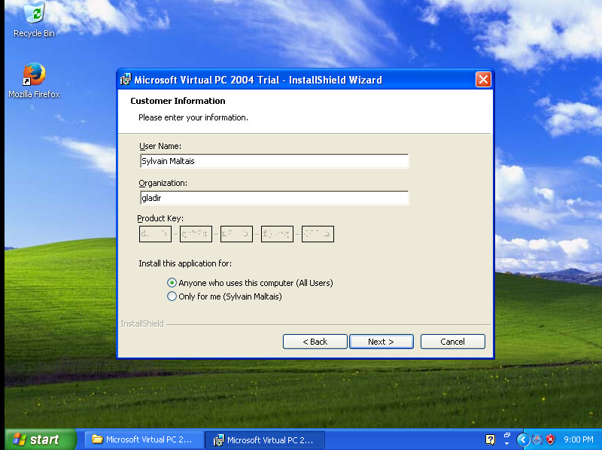Image resolution: width=602 pixels, height=450 pixels.
Task: Restore the language bar from the taskbar
Action: click(x=507, y=435)
